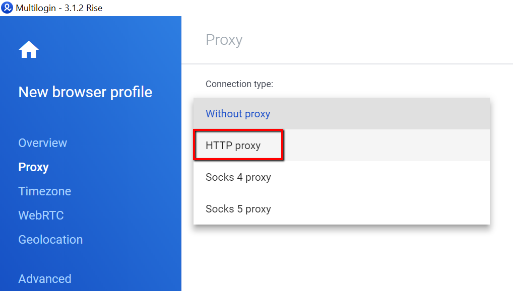Select the Proxy sidebar item
Viewport: 513px width, 291px height.
(33, 167)
